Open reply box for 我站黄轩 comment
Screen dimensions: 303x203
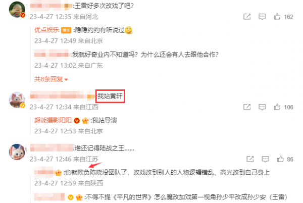pyautogui.click(x=262, y=107)
